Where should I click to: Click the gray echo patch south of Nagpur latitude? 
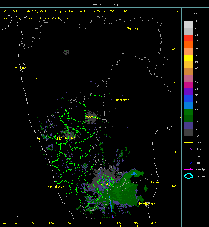pyautogui.click(x=66, y=52)
